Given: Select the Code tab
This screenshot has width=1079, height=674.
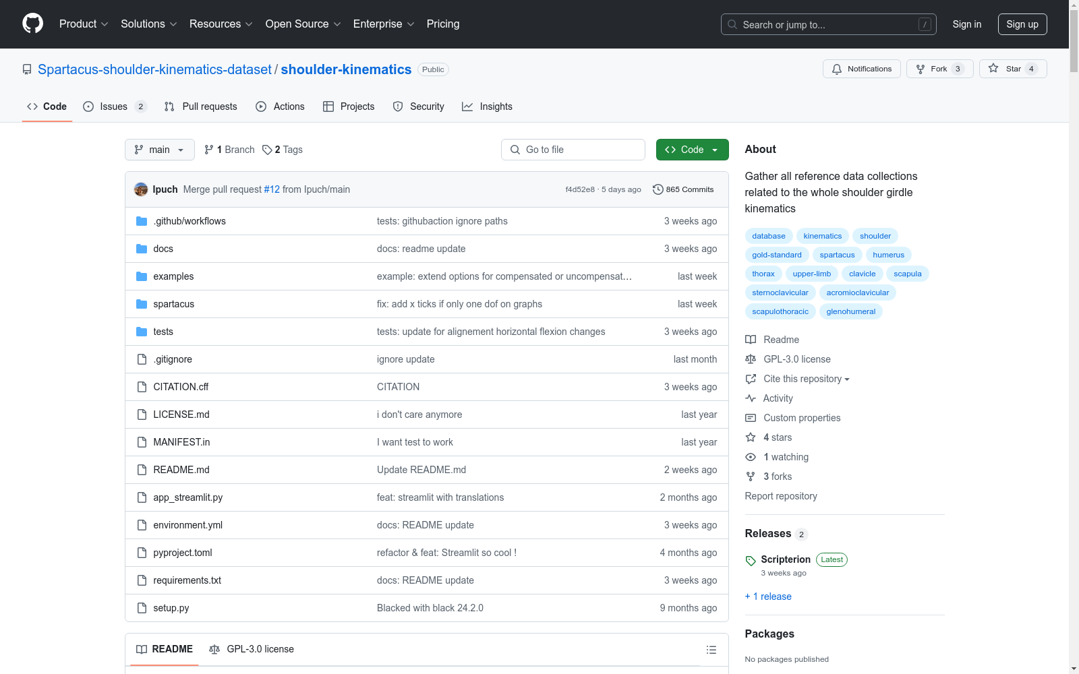Looking at the screenshot, I should (x=47, y=106).
